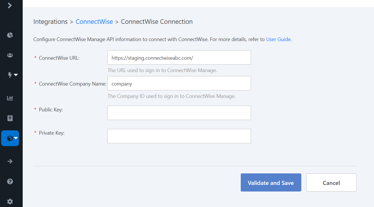The width and height of the screenshot is (374, 207).
Task: Click the Integrations breadcrumb item
Action: [50, 22]
